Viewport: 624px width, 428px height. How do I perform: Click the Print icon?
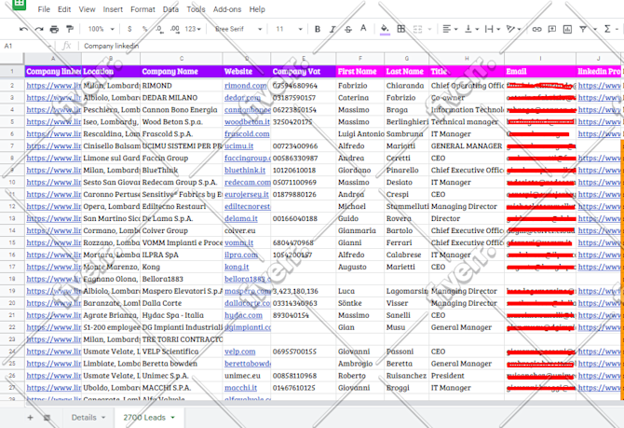point(54,29)
